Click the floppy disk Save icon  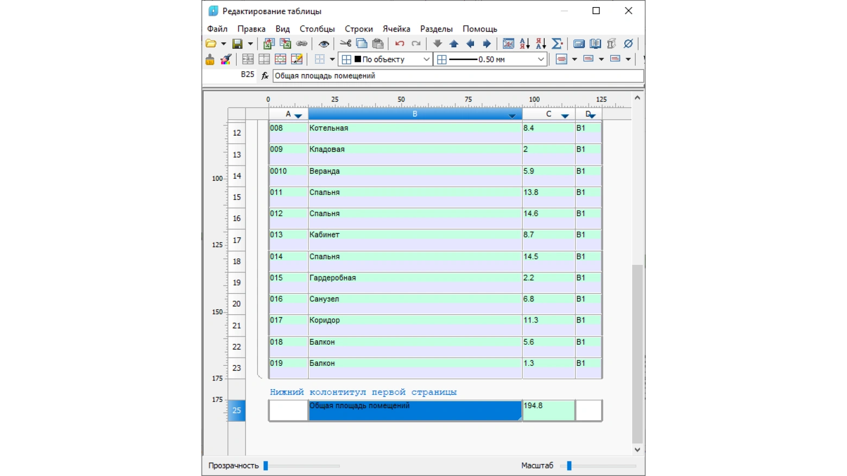237,43
